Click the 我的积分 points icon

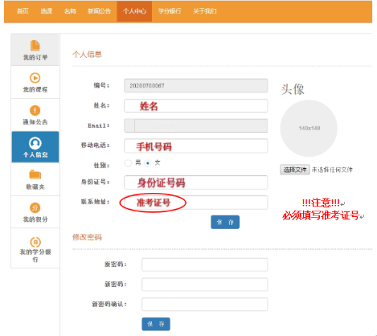(x=35, y=207)
